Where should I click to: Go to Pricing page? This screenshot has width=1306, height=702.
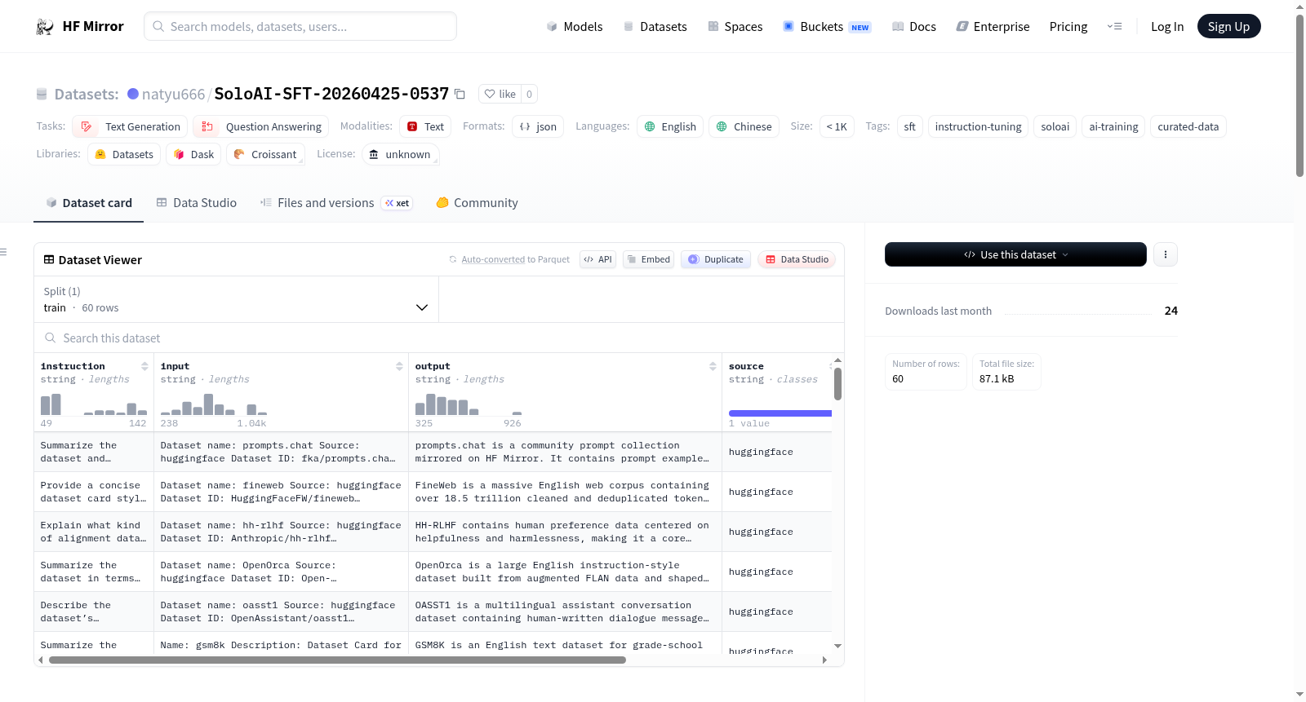[x=1068, y=26]
